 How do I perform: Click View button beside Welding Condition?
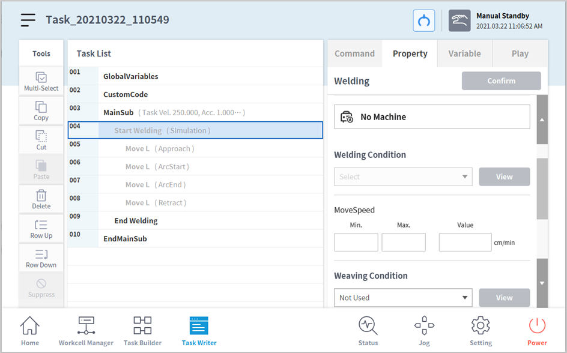(504, 177)
